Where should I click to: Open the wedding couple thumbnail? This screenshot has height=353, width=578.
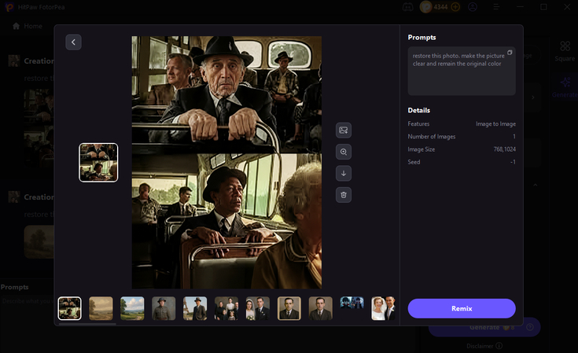(257, 308)
